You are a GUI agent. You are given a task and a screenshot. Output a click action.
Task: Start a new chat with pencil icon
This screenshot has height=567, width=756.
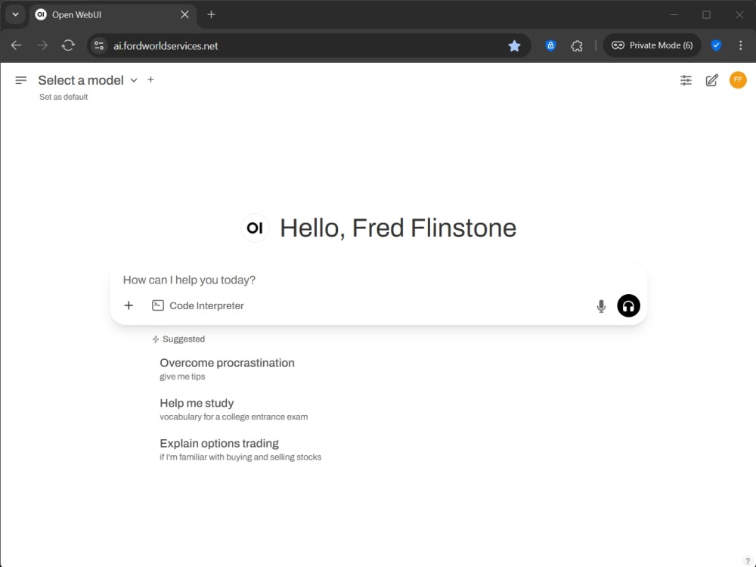tap(711, 80)
